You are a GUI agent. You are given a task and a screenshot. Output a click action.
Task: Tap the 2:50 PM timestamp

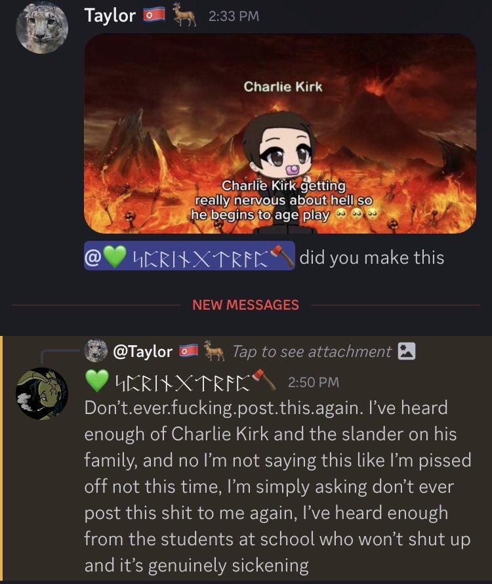click(314, 383)
